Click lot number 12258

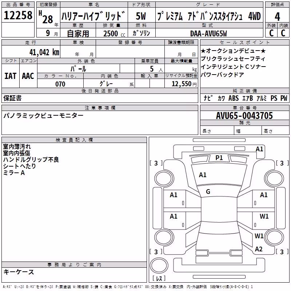18,15
